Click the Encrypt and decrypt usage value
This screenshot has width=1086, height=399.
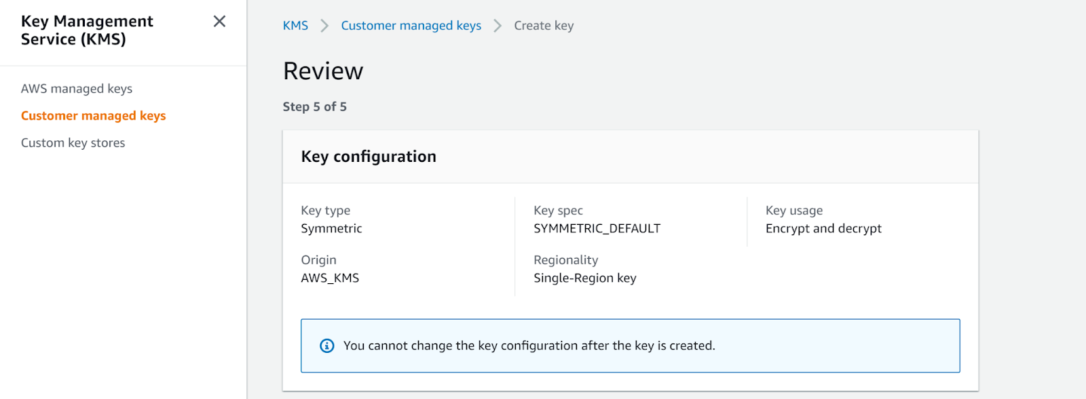tap(823, 229)
